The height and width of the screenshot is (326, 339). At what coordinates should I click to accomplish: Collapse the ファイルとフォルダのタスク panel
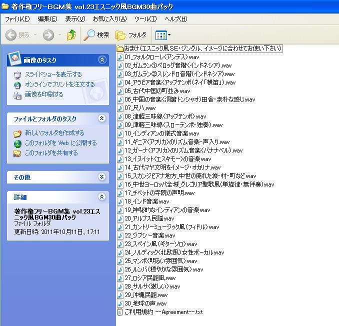(x=102, y=118)
